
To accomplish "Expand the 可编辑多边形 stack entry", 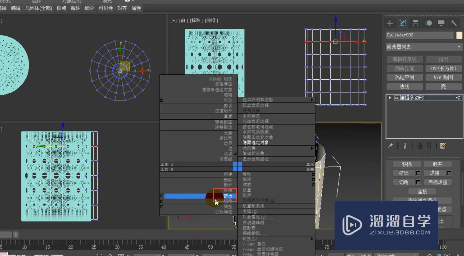I will [390, 98].
